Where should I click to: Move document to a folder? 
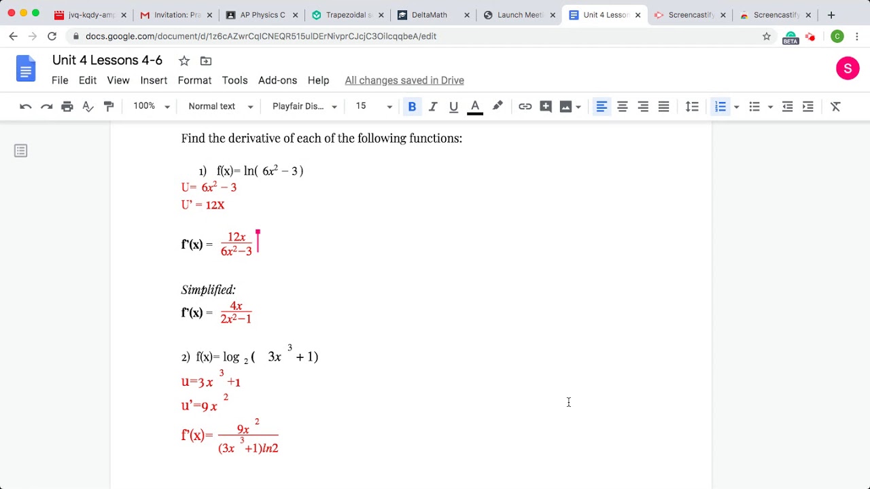(x=206, y=61)
